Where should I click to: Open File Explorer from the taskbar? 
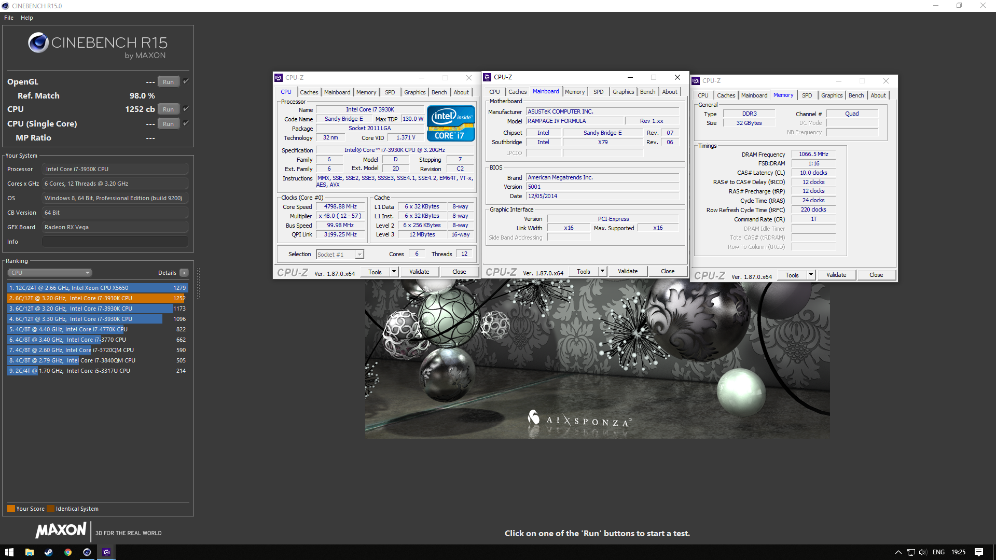coord(30,552)
